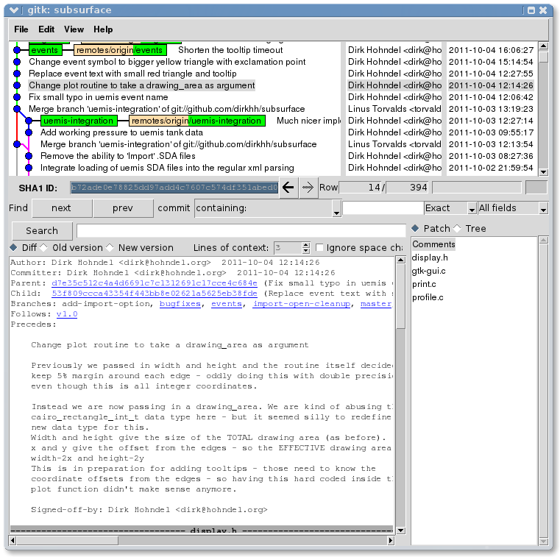Open the 'containing:' commit filter dropdown

336,209
